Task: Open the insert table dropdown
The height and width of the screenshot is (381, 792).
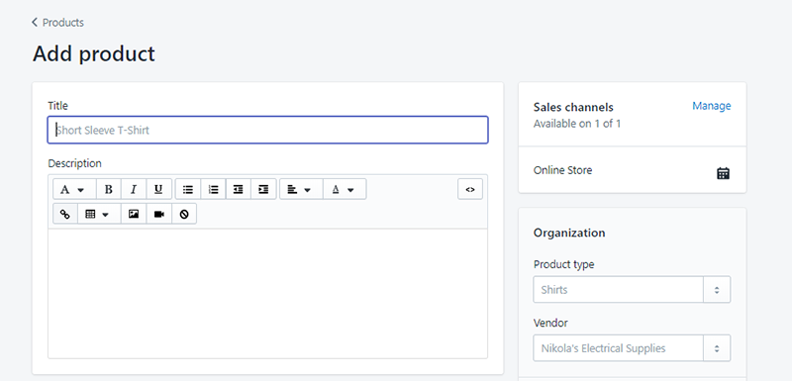Action: 100,214
